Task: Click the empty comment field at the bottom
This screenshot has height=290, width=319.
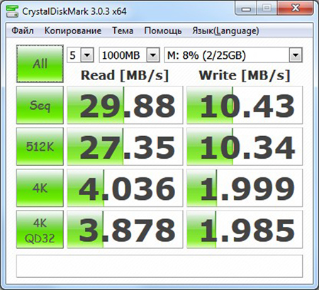Action: click(x=159, y=266)
